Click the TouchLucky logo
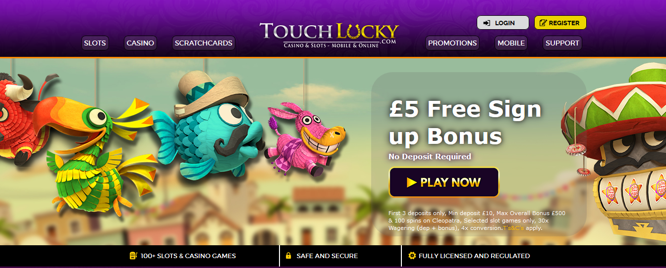The image size is (666, 268). (329, 35)
